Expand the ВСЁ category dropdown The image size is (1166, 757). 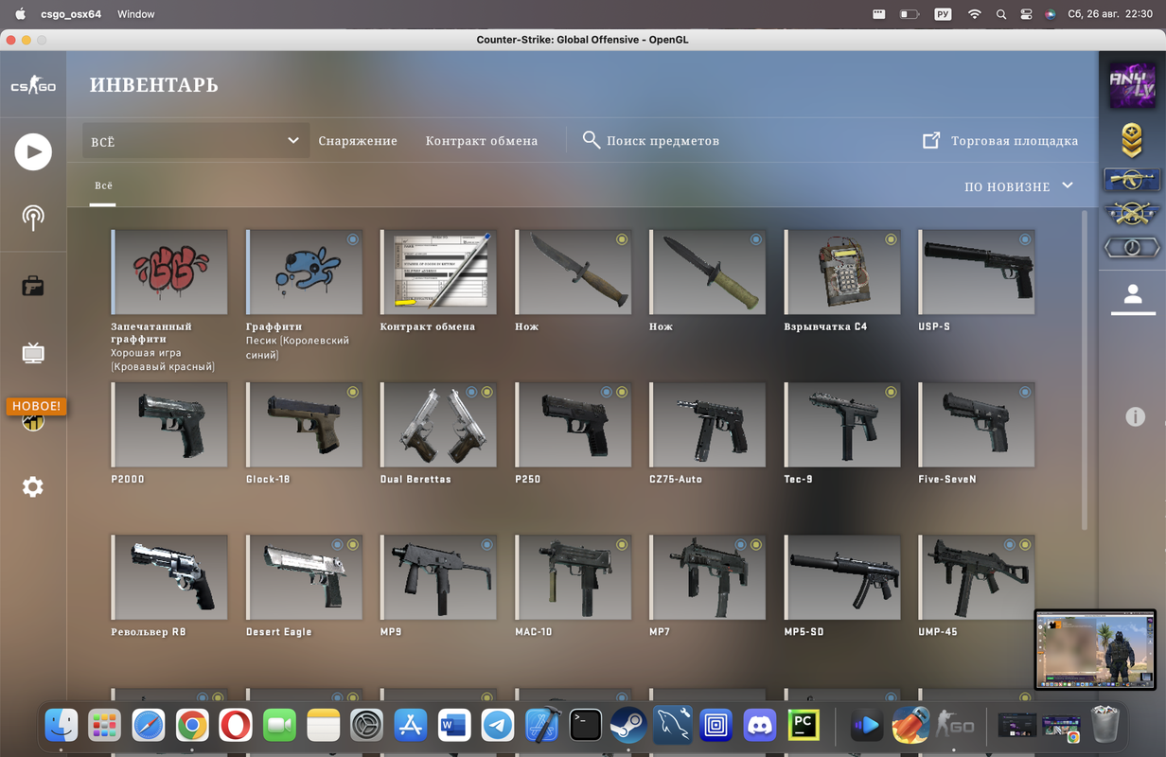(x=196, y=141)
